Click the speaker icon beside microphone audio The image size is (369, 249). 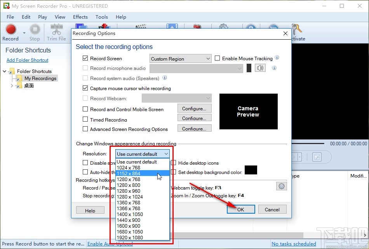click(x=260, y=68)
